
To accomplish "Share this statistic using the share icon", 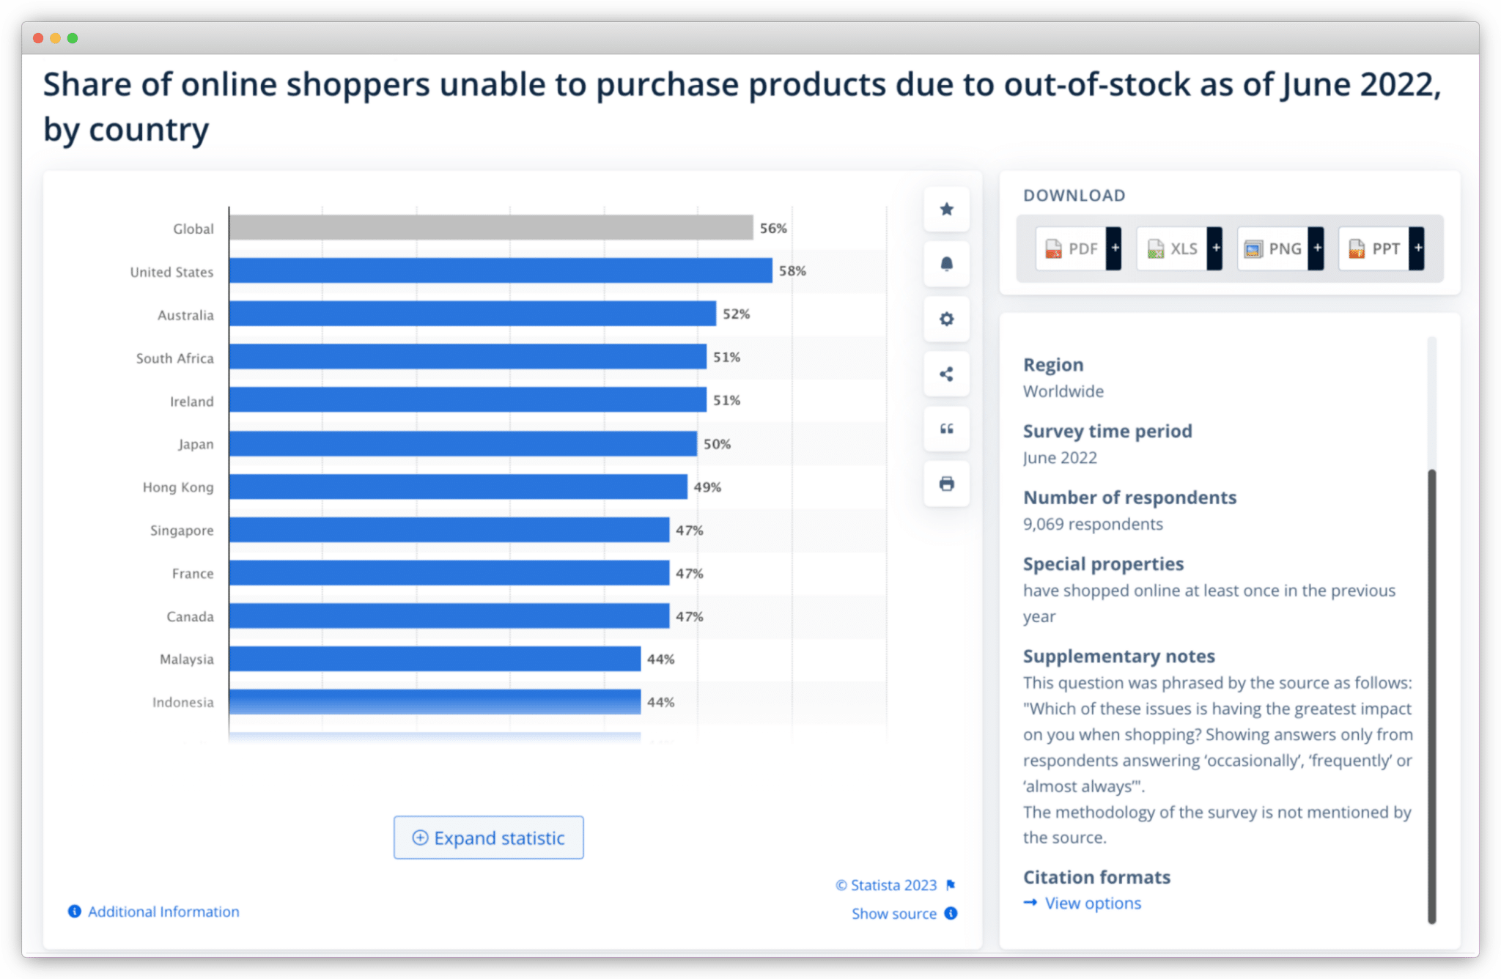I will [x=946, y=374].
